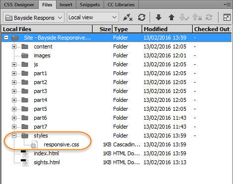Sort by the Size column header
The width and height of the screenshot is (233, 184).
click(x=103, y=29)
